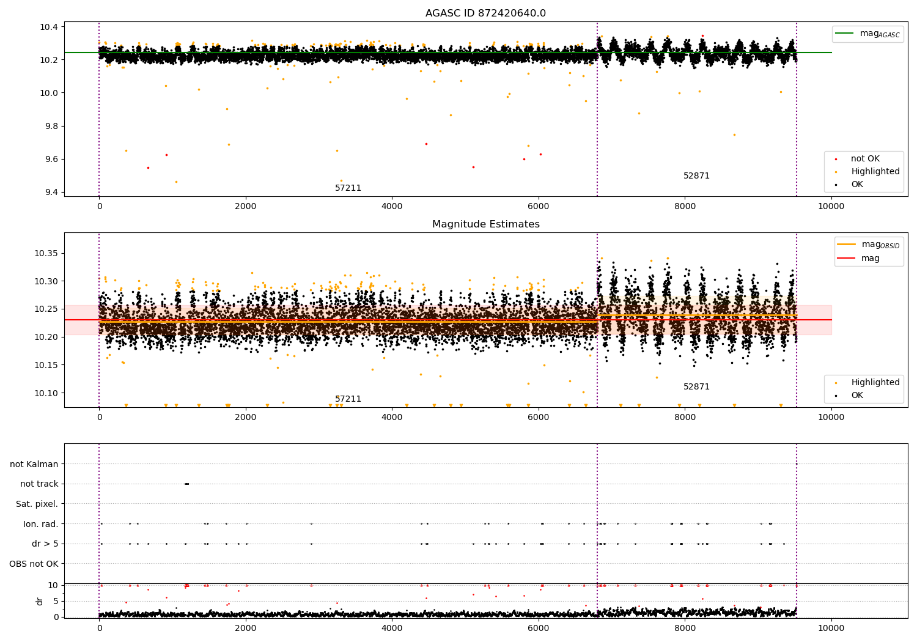The image size is (917, 642).
Task: Click the '9.4' y-axis tick in top plot
Action: (51, 192)
